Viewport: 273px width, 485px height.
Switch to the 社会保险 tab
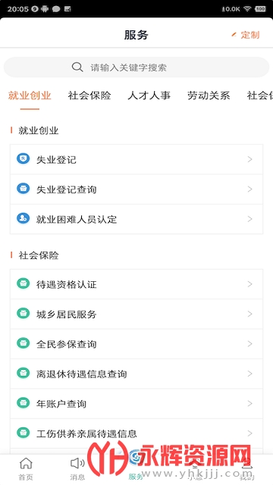pos(89,95)
